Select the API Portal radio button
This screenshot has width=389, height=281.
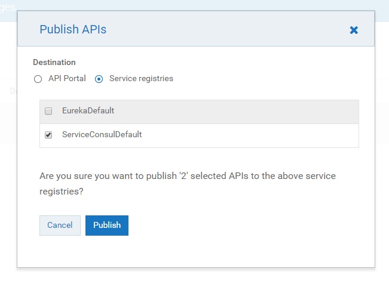(x=38, y=79)
